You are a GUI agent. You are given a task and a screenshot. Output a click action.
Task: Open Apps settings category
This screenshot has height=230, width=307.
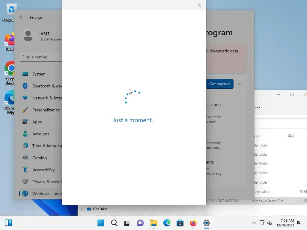point(40,122)
